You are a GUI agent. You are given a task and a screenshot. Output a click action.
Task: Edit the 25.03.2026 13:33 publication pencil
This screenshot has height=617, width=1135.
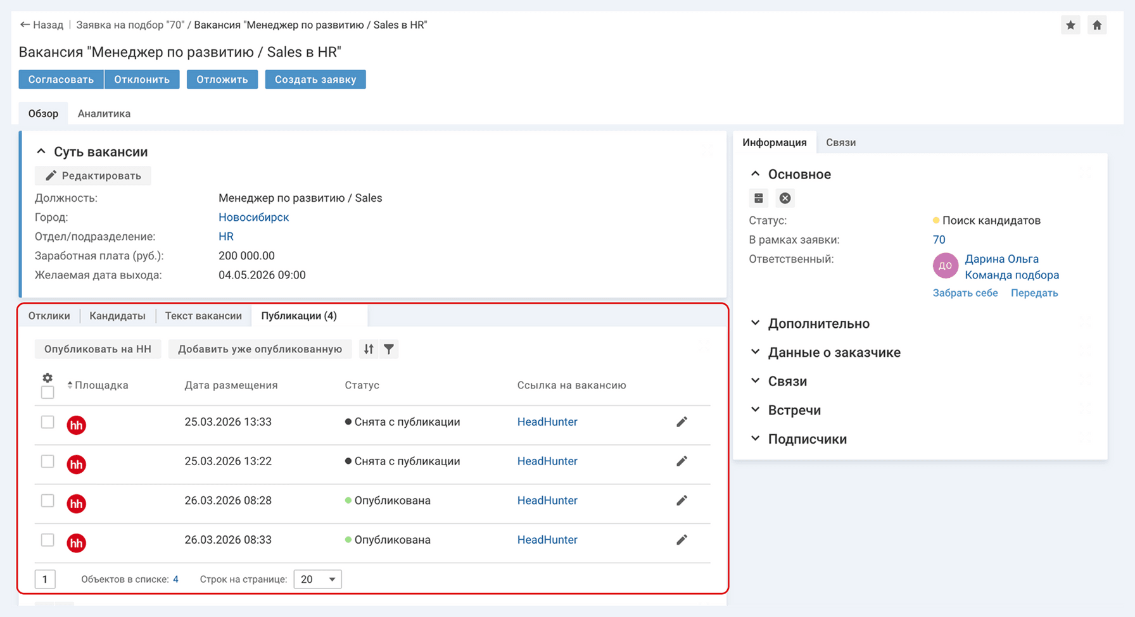(682, 422)
